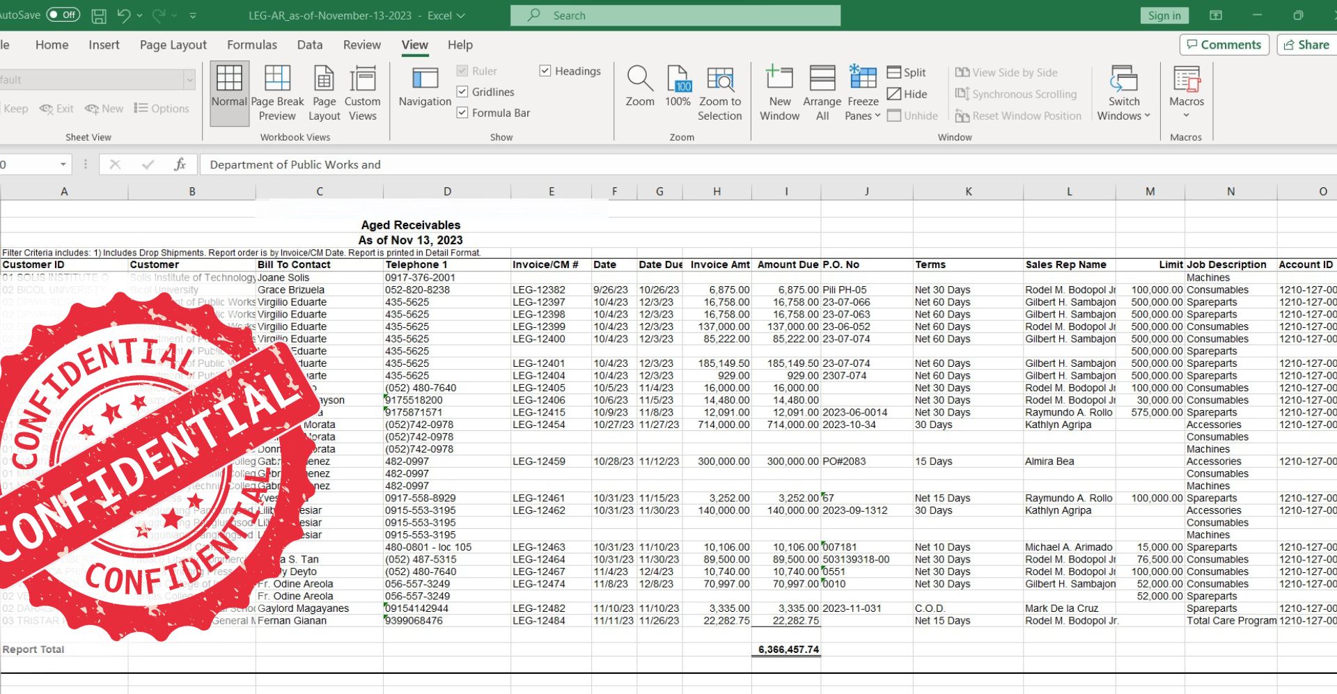
Task: Click the Sign in button
Action: point(1164,15)
